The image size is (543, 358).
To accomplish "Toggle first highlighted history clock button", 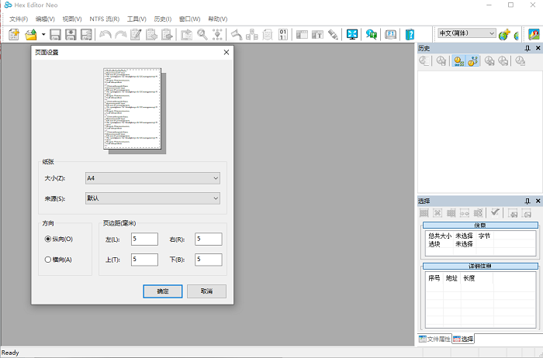I will (458, 61).
